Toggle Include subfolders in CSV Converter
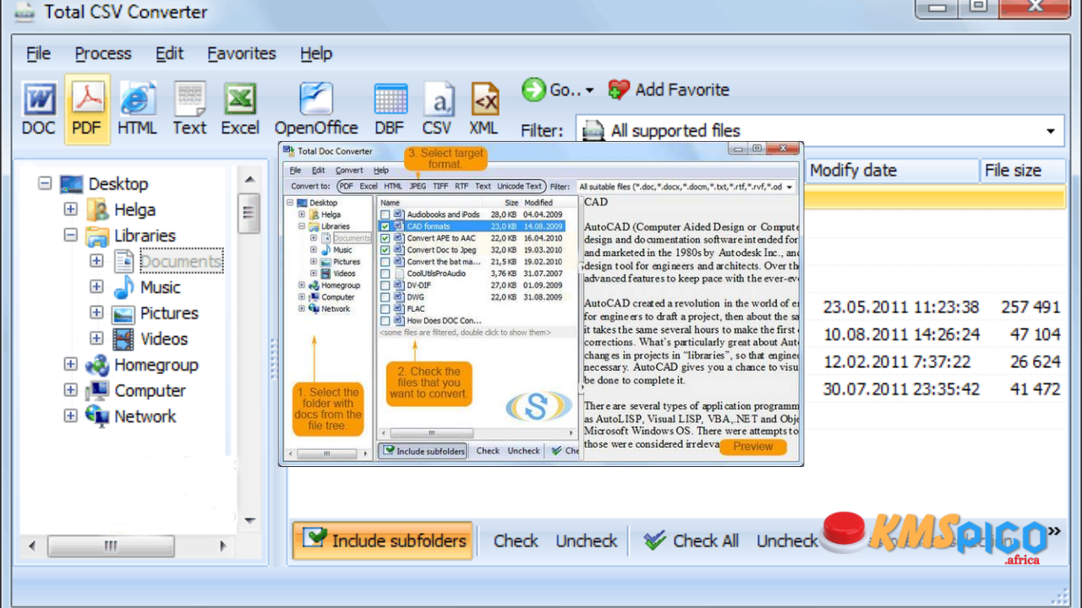Image resolution: width=1082 pixels, height=608 pixels. tap(383, 540)
